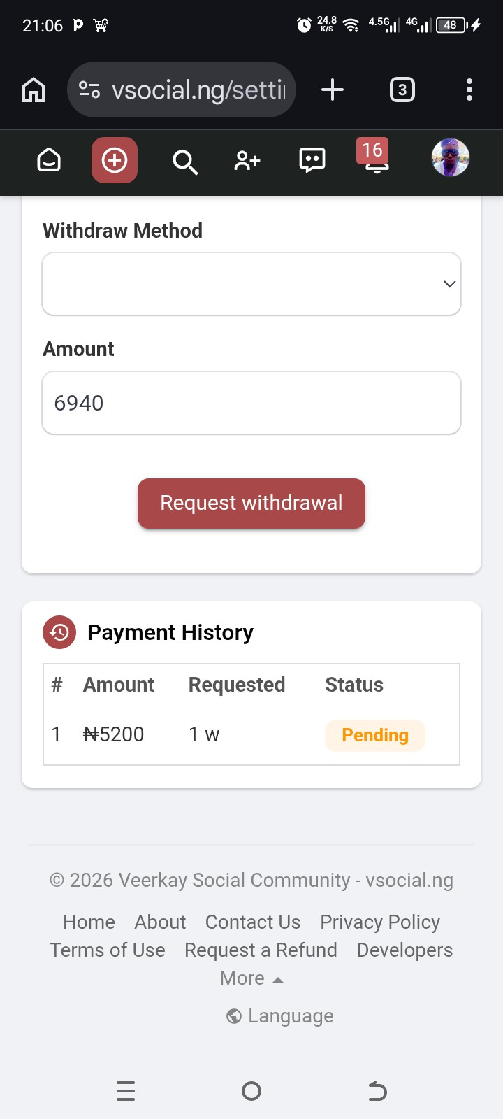Tap the site settings icon in address bar

[x=89, y=90]
